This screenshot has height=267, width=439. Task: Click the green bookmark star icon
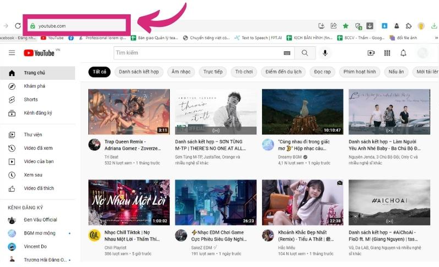tap(345, 26)
